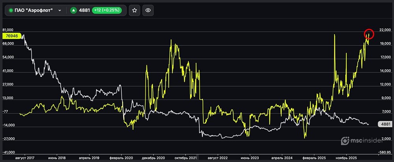Click the right axis label 2,000
This screenshot has width=394, height=162.
pos(386,139)
